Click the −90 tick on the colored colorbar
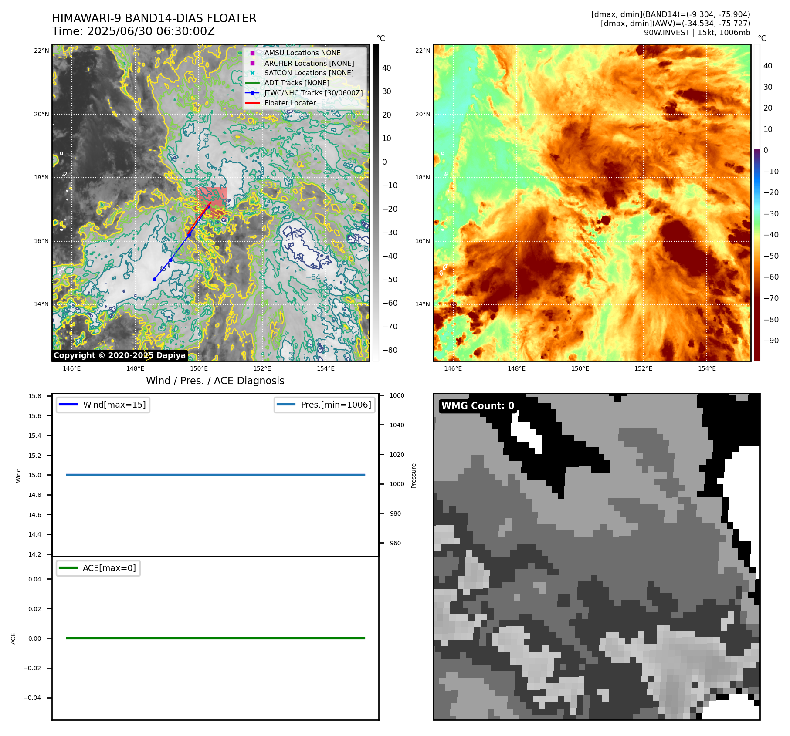This screenshot has height=736, width=790. [771, 341]
